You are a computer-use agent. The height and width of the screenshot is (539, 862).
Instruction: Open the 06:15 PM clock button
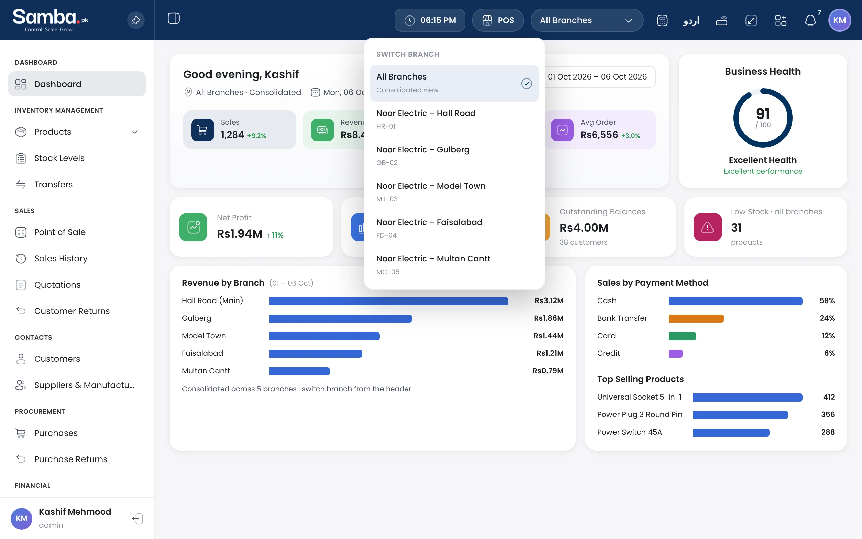pos(430,20)
